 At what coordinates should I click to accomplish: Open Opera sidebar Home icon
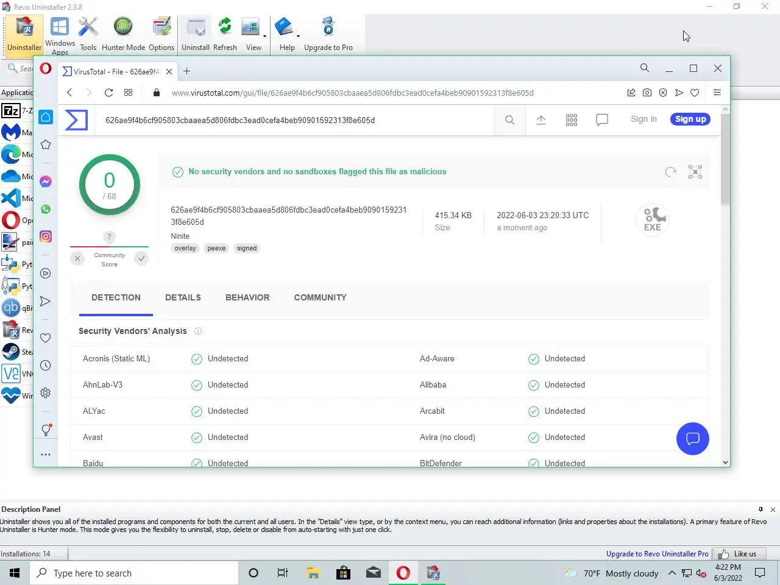pos(46,117)
